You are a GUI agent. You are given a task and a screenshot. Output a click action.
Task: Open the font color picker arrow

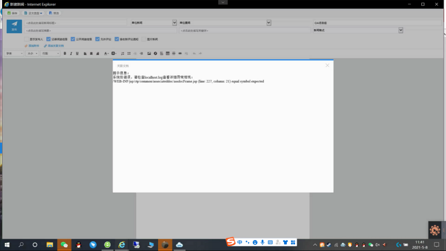109,54
